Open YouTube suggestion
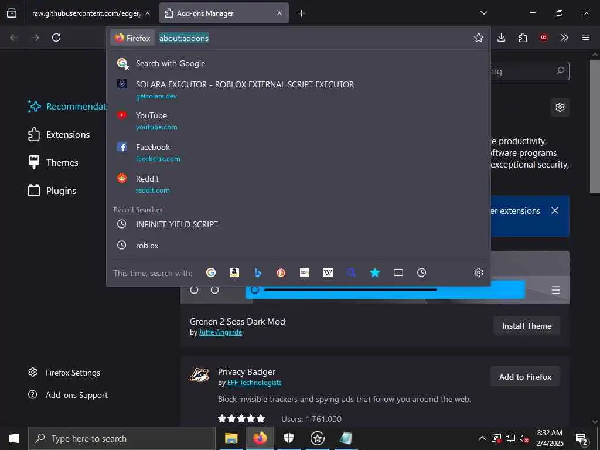Image resolution: width=600 pixels, height=450 pixels. (x=298, y=121)
